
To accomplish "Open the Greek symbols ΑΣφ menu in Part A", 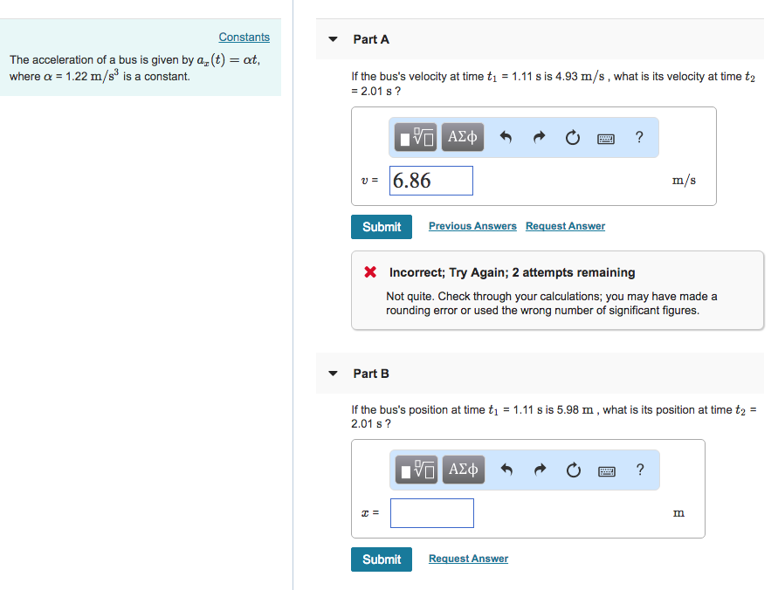I will point(462,137).
